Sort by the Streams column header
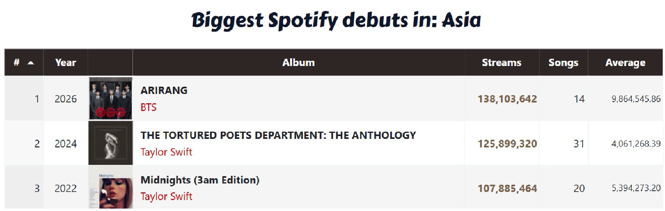Image resolution: width=665 pixels, height=211 pixels. [x=501, y=63]
